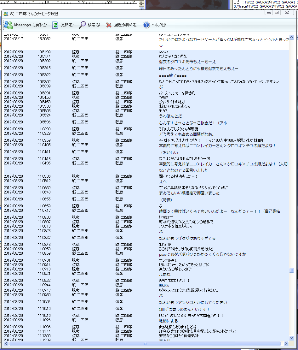
Task: Maximize the message history window
Action: click(x=277, y=13)
